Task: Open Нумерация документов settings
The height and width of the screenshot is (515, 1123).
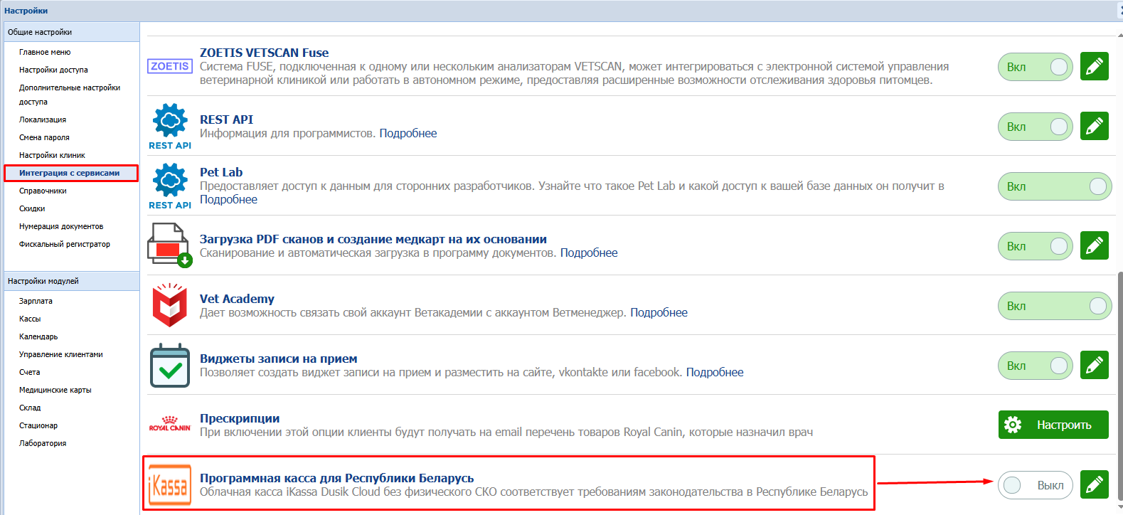Action: click(x=61, y=226)
